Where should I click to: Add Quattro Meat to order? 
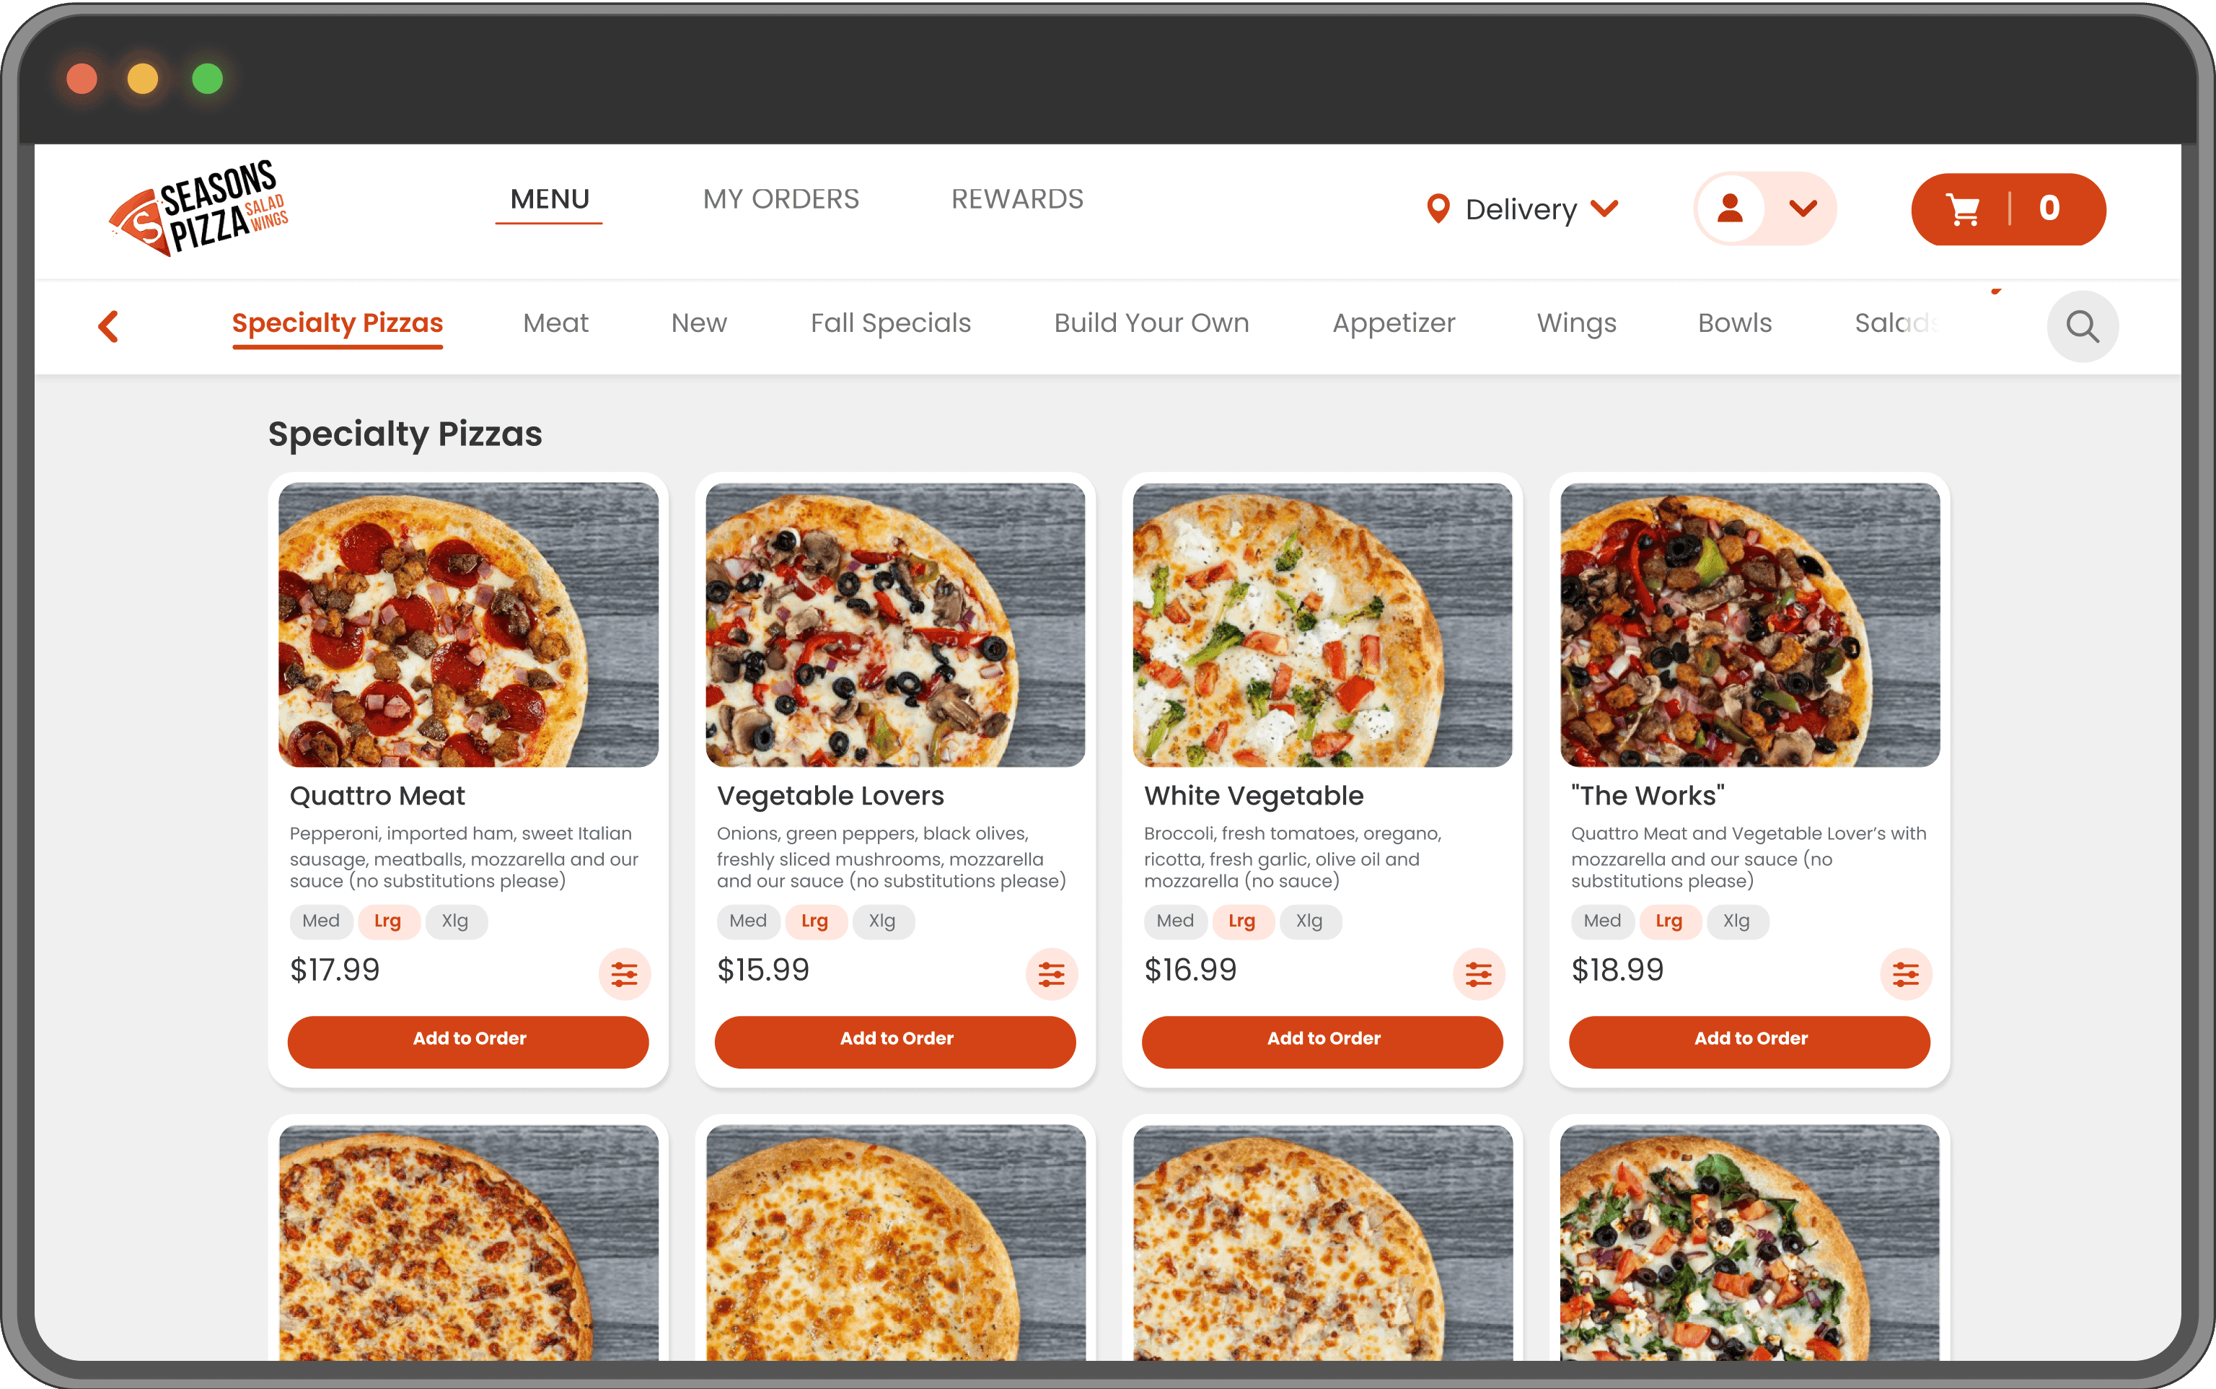pyautogui.click(x=468, y=1040)
